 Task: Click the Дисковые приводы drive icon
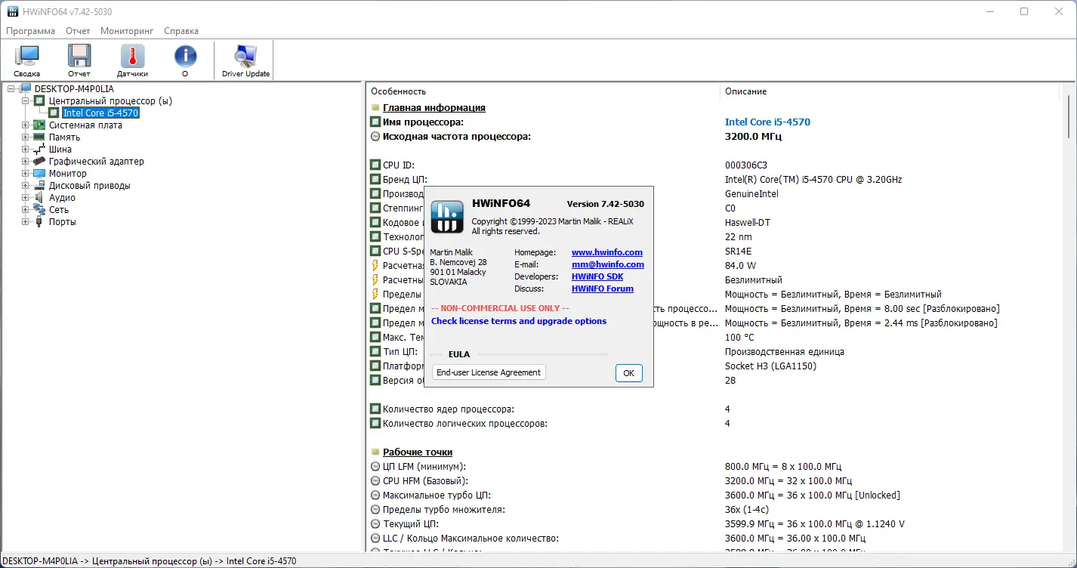click(39, 186)
